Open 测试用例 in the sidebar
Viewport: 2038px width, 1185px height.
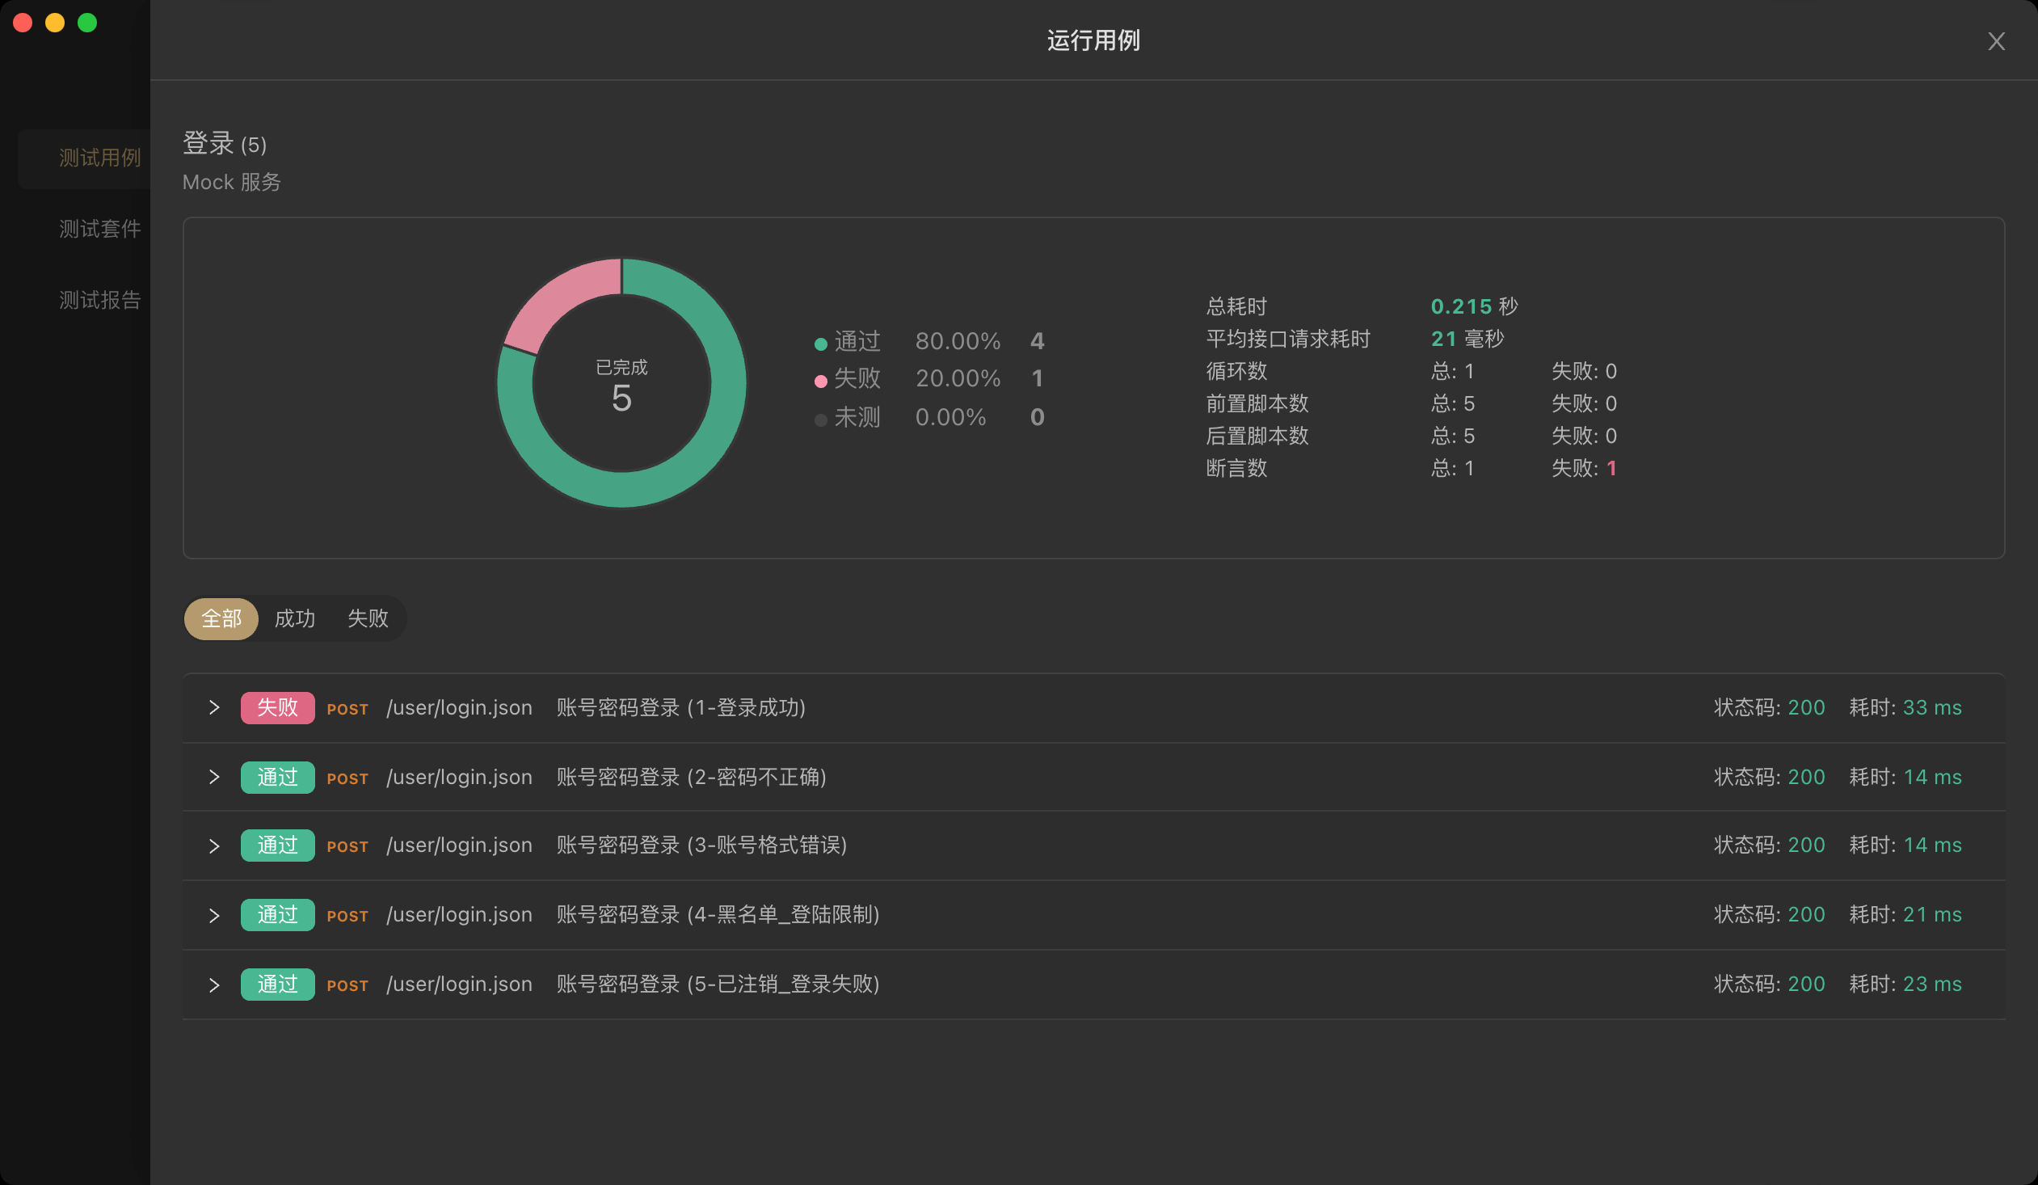(x=99, y=158)
